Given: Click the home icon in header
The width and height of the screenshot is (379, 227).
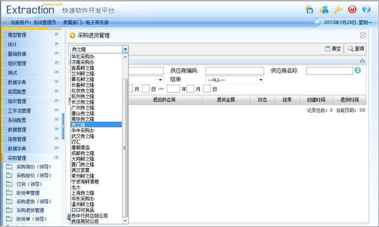Looking at the screenshot, I should pyautogui.click(x=310, y=9).
